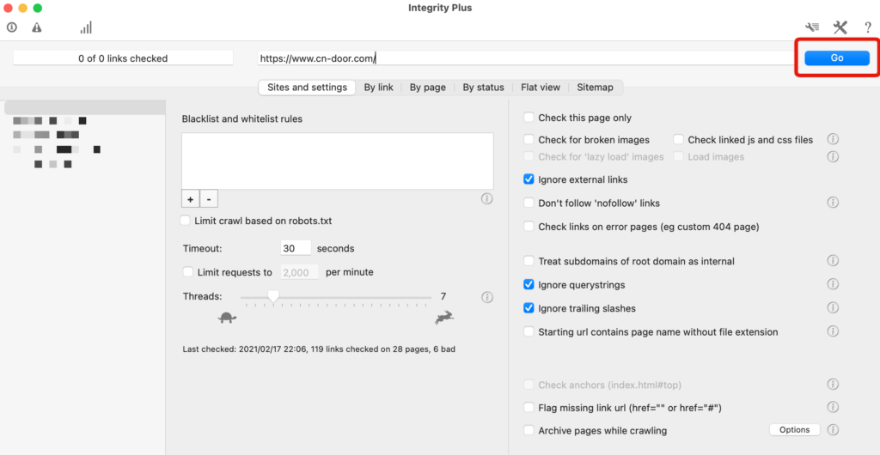This screenshot has width=880, height=455.
Task: Click the Threads value 7
Action: pos(443,296)
